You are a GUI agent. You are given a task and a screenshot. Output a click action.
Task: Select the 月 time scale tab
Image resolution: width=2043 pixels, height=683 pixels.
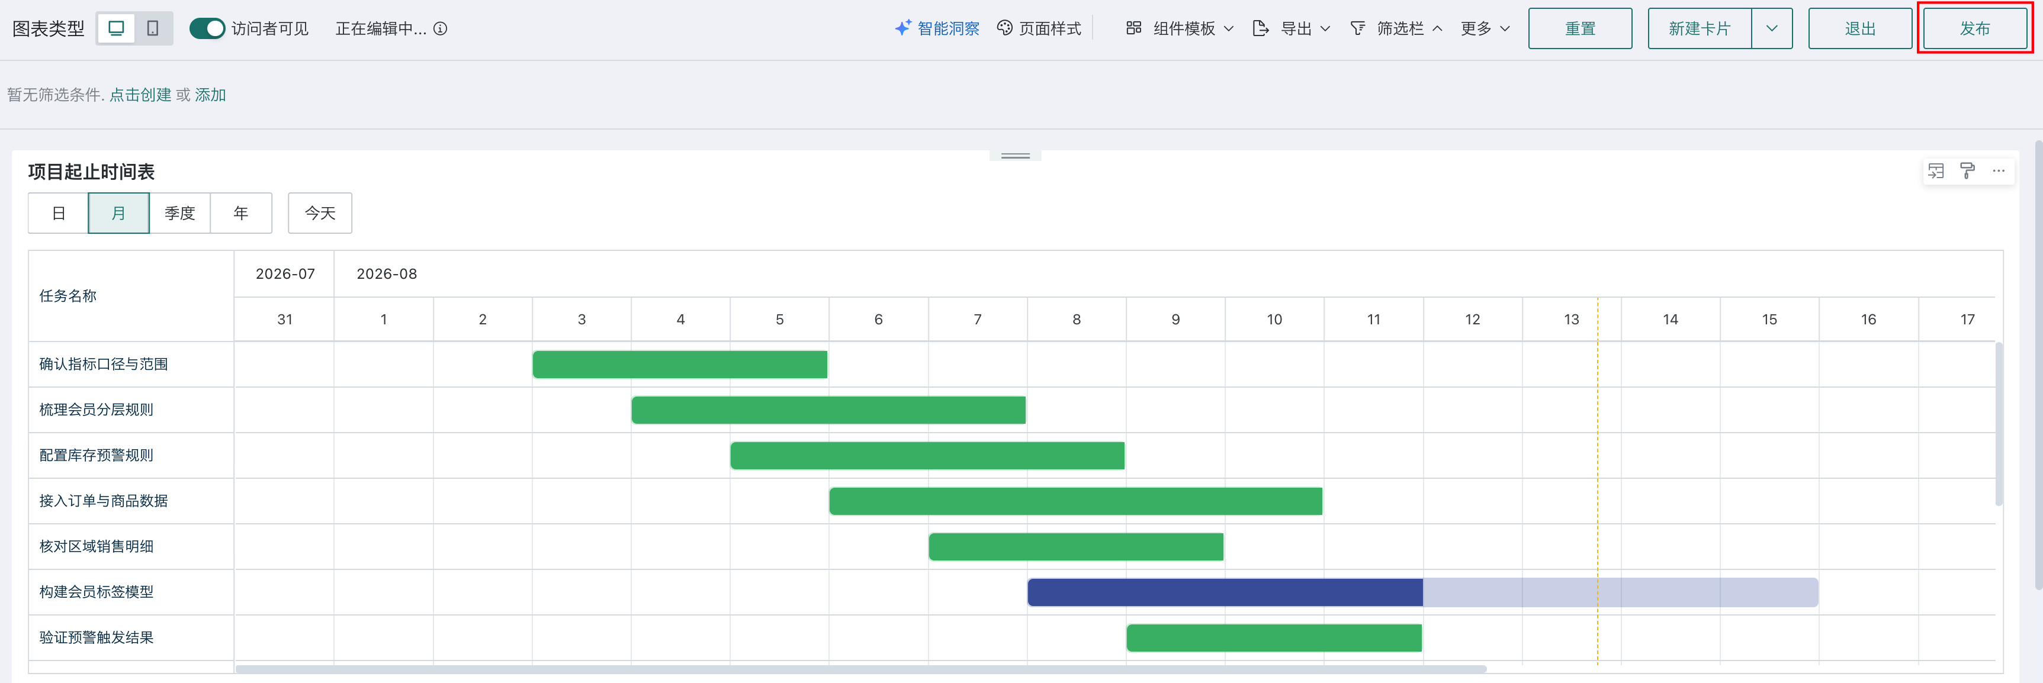[118, 213]
